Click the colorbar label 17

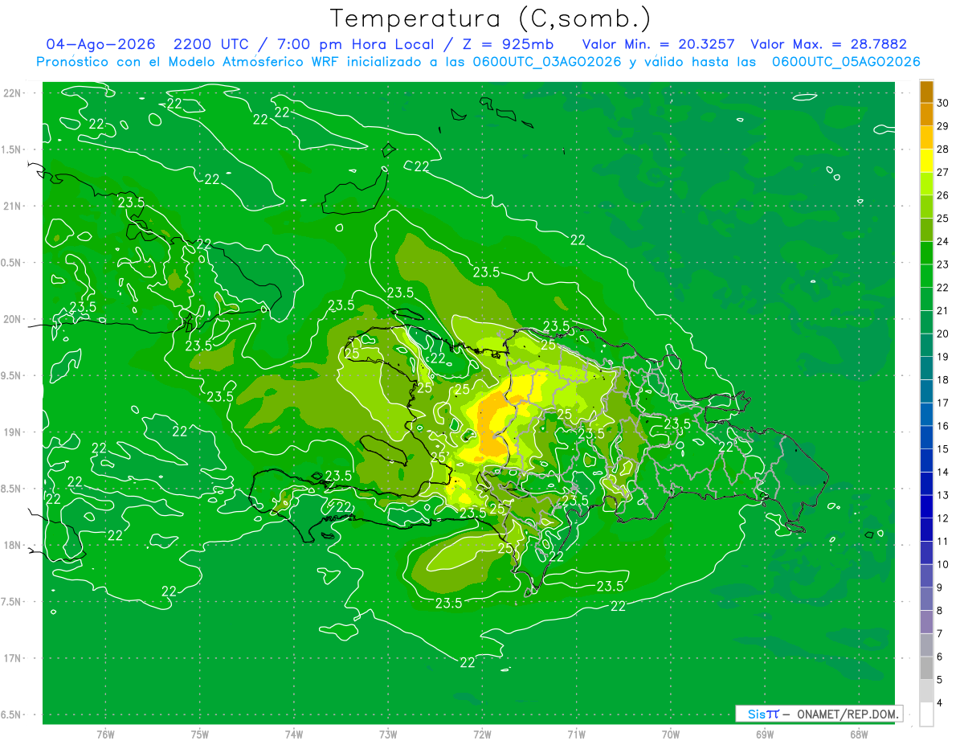click(x=943, y=403)
